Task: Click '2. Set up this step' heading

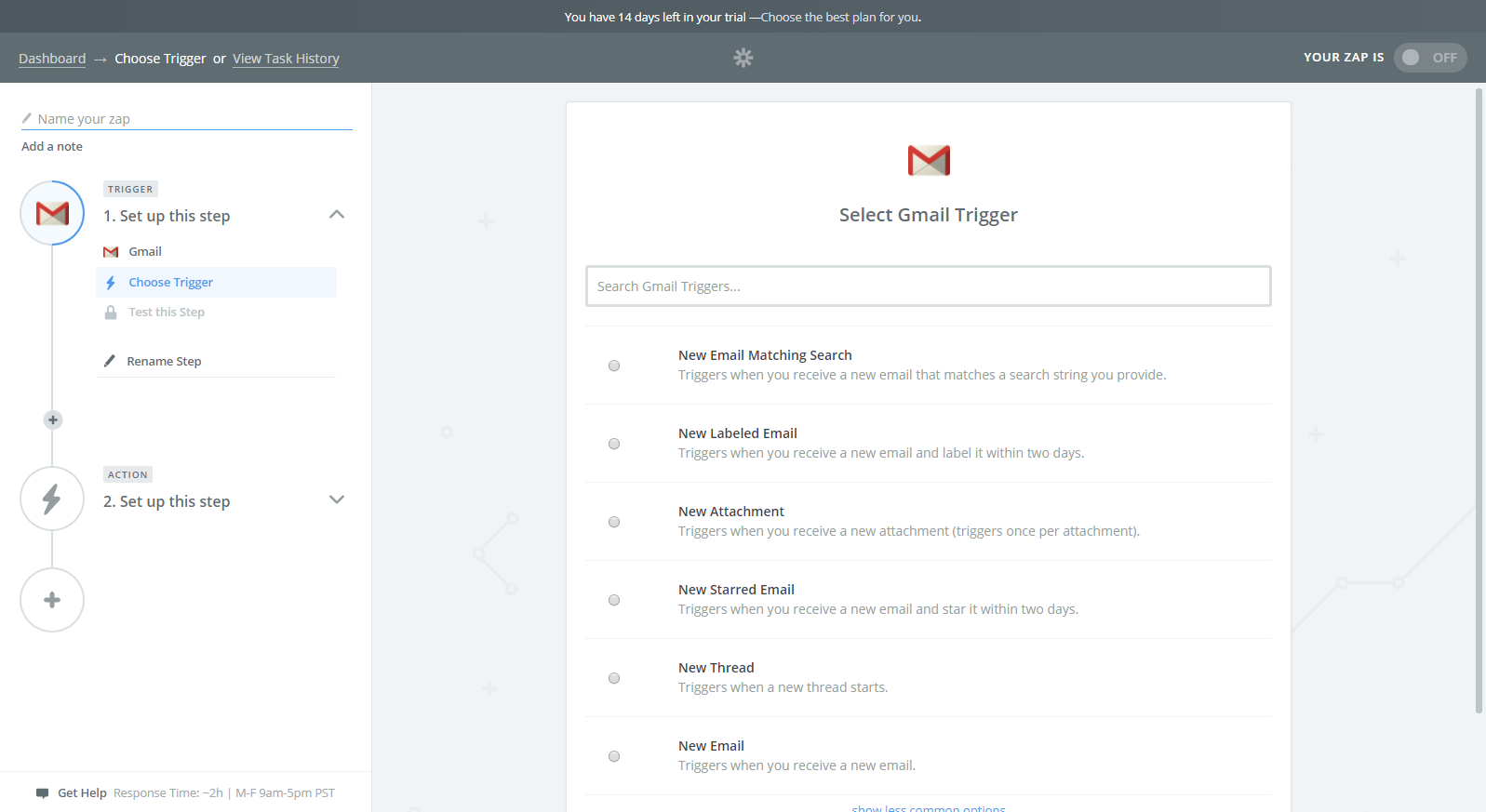Action: tap(167, 501)
